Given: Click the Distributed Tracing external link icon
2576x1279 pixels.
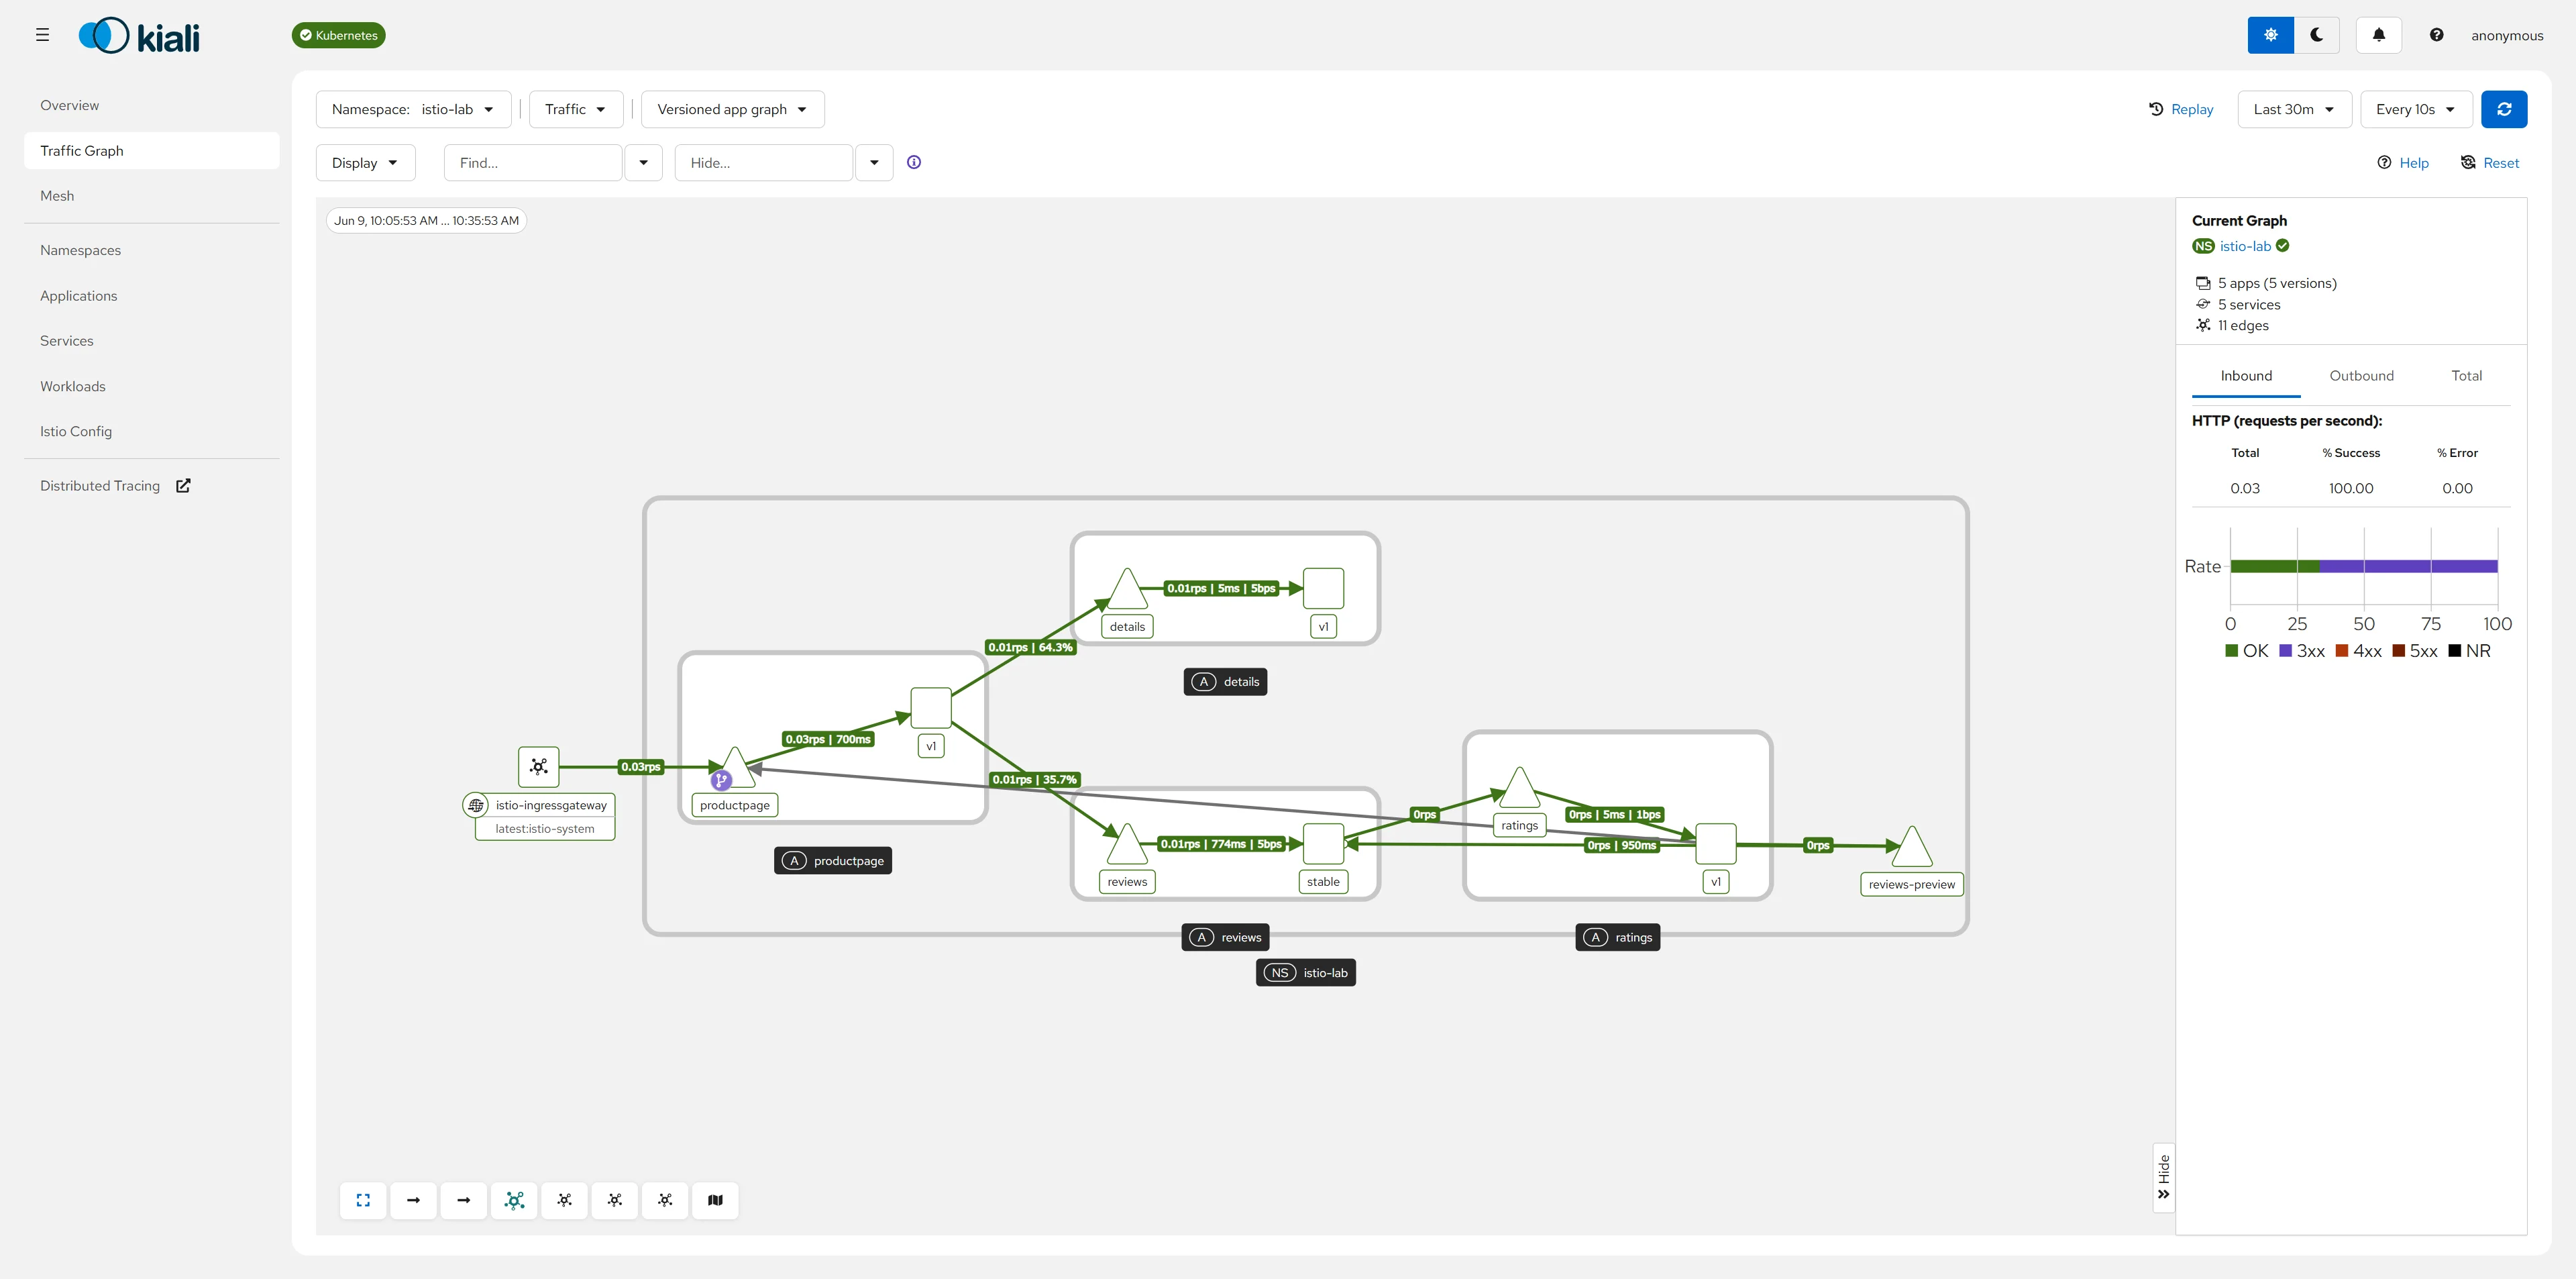Looking at the screenshot, I should 183,486.
